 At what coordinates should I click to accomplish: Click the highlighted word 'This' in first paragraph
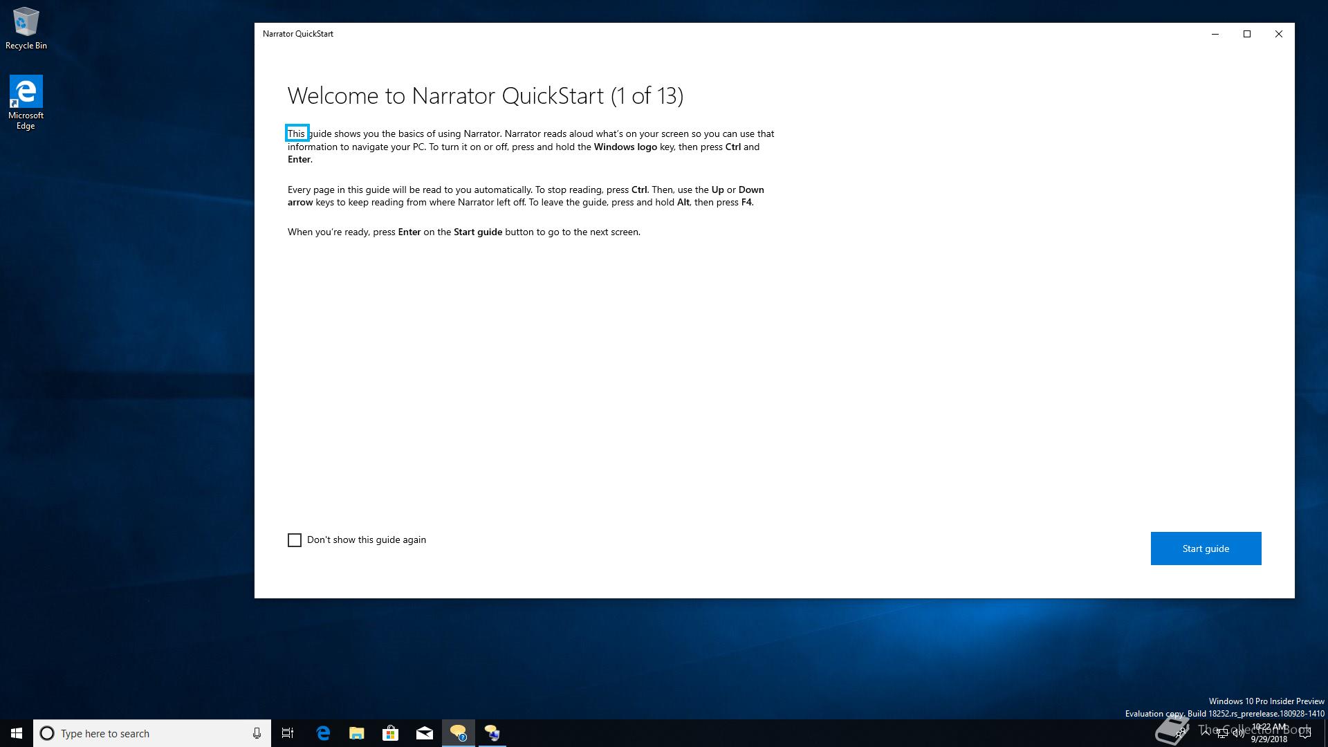click(x=297, y=133)
